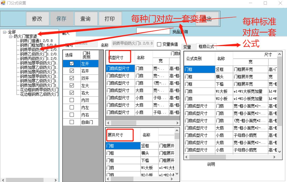
Task: Click the 货品查询 search input field
Action: 153,31
